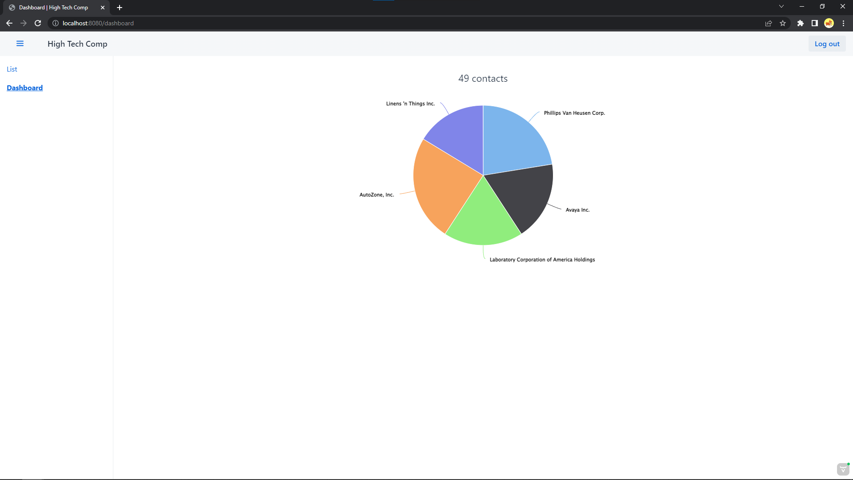The image size is (853, 480).
Task: Open a new browser tab
Action: pos(120,8)
